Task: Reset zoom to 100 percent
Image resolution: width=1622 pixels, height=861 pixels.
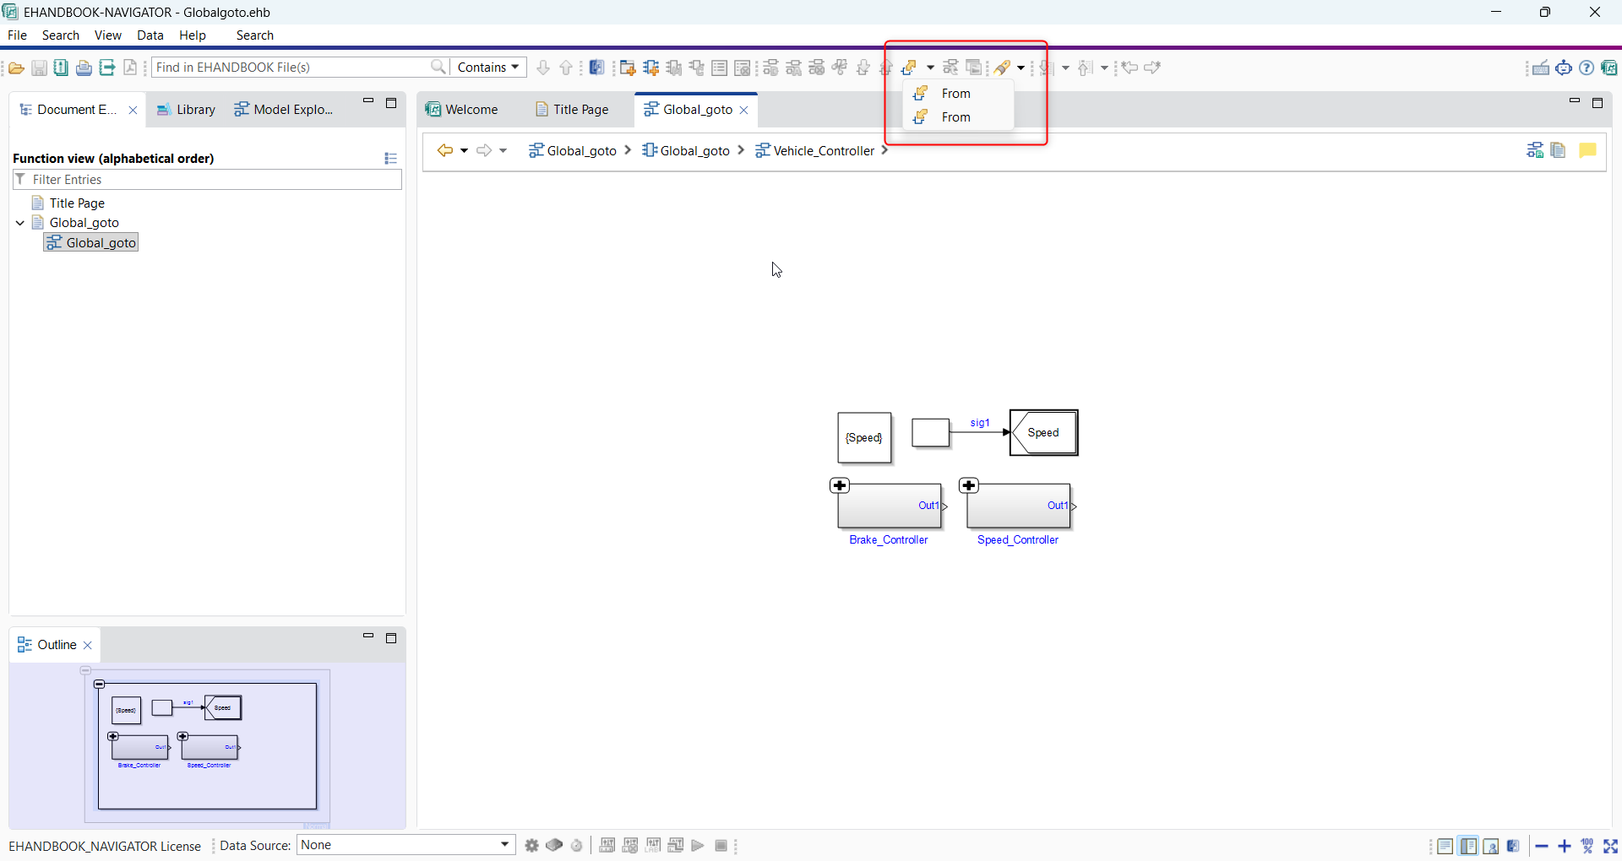Action: tap(1587, 846)
